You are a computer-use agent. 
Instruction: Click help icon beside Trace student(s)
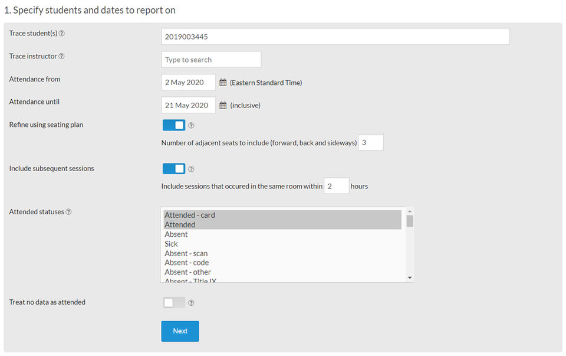[x=62, y=34]
